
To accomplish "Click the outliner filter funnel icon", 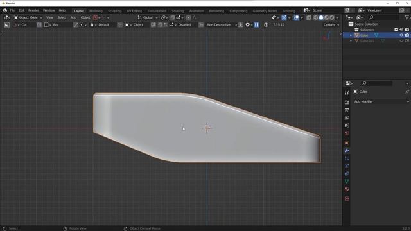I will (407, 17).
